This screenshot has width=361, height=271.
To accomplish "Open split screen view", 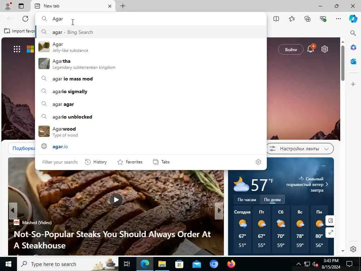I will (276, 19).
